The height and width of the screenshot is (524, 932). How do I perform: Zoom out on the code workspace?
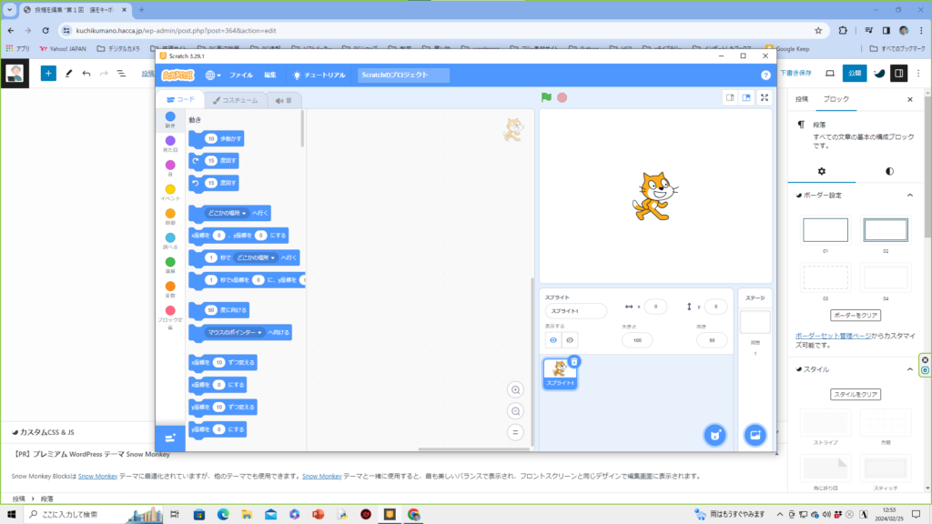(x=515, y=410)
